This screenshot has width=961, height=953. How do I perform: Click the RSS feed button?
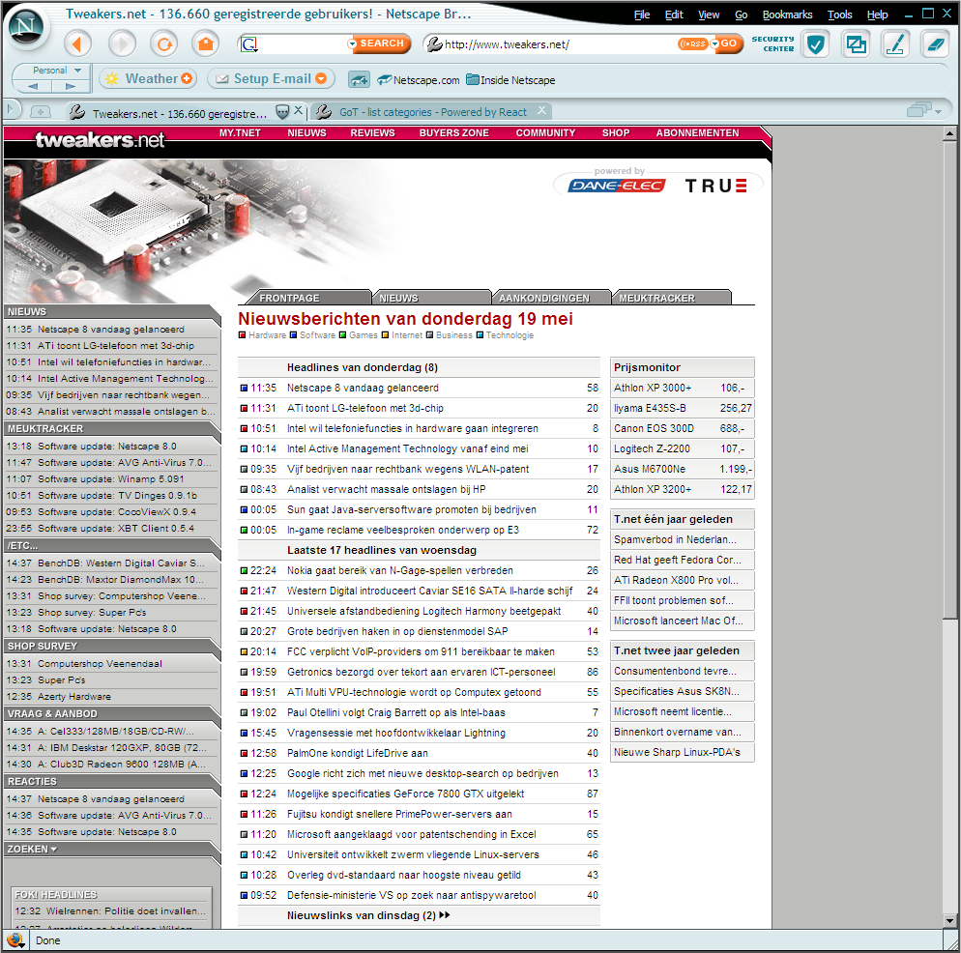pos(692,43)
